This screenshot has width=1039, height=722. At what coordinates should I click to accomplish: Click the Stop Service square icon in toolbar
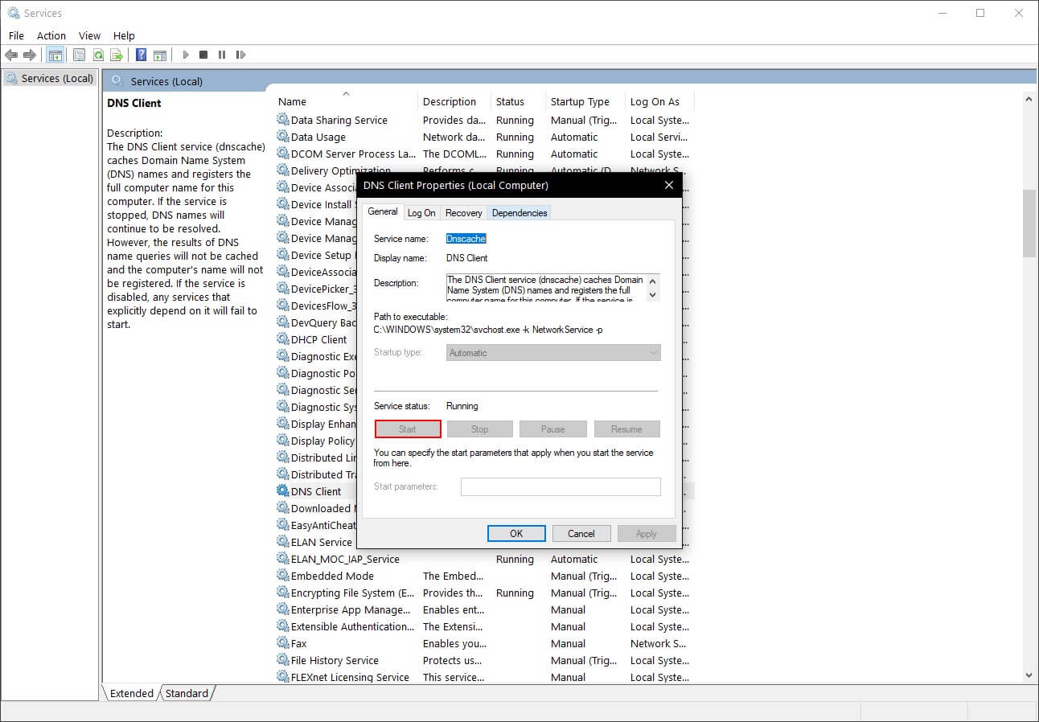click(x=203, y=55)
